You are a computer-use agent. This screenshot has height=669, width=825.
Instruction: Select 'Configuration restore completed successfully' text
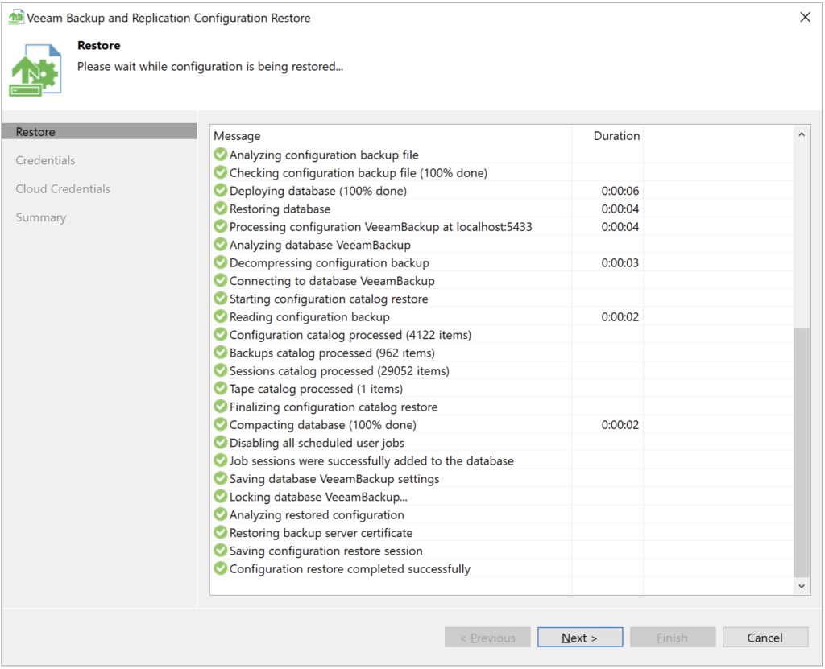(350, 569)
